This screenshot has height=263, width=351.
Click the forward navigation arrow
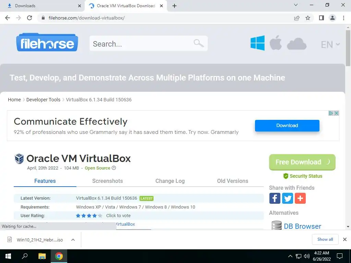[x=19, y=18]
